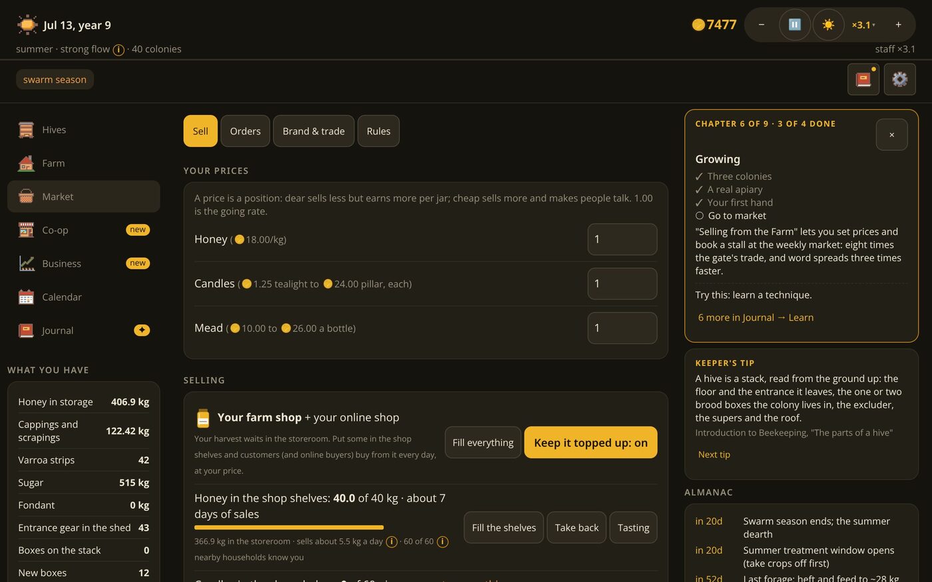The height and width of the screenshot is (582, 932).
Task: Open the Brand & trade tab
Action: click(314, 131)
